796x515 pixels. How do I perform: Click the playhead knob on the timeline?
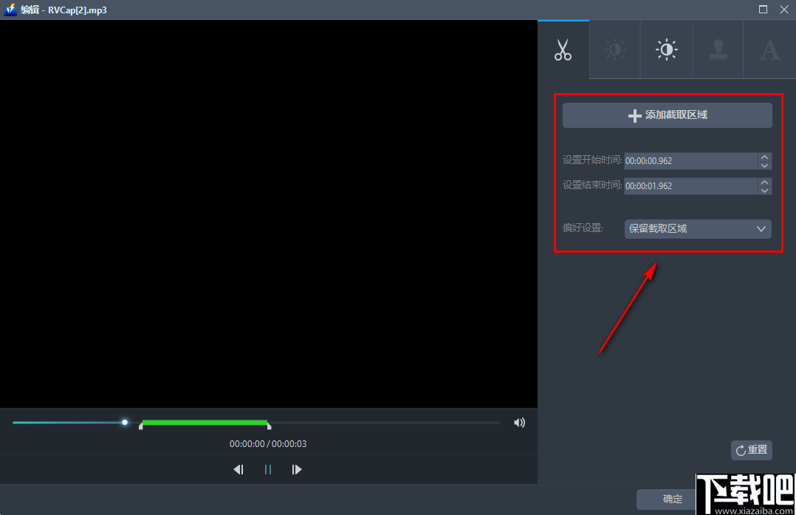pos(124,422)
